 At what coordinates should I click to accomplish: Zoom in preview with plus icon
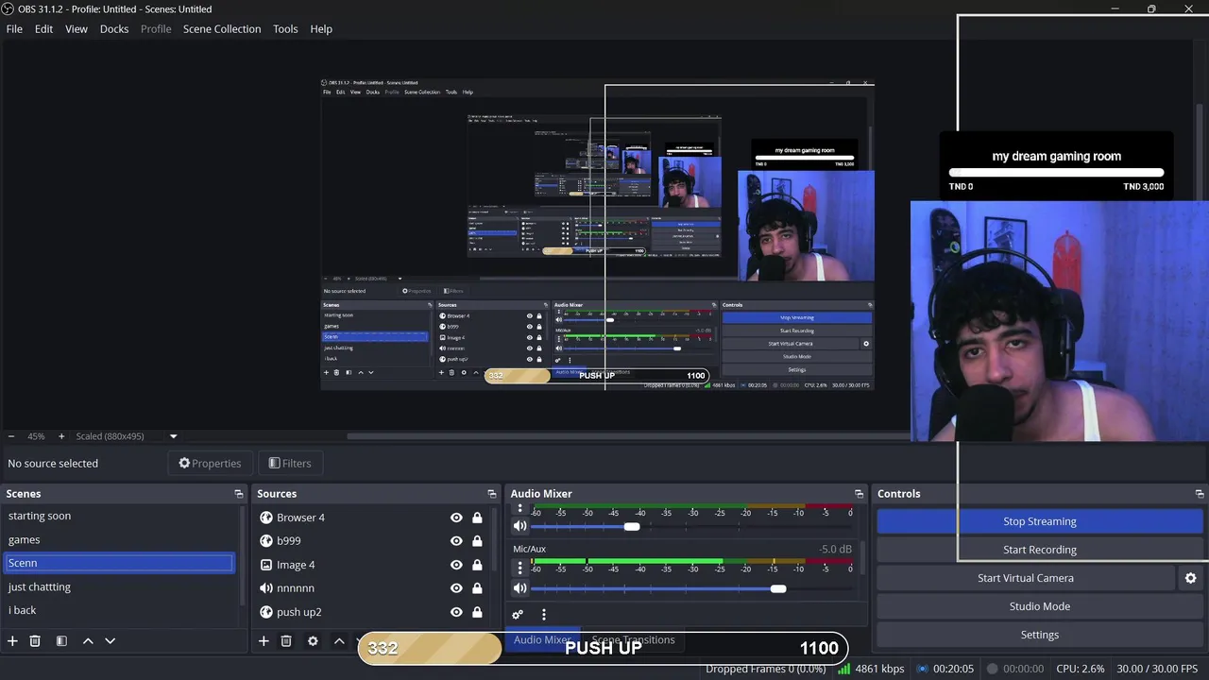click(x=61, y=436)
